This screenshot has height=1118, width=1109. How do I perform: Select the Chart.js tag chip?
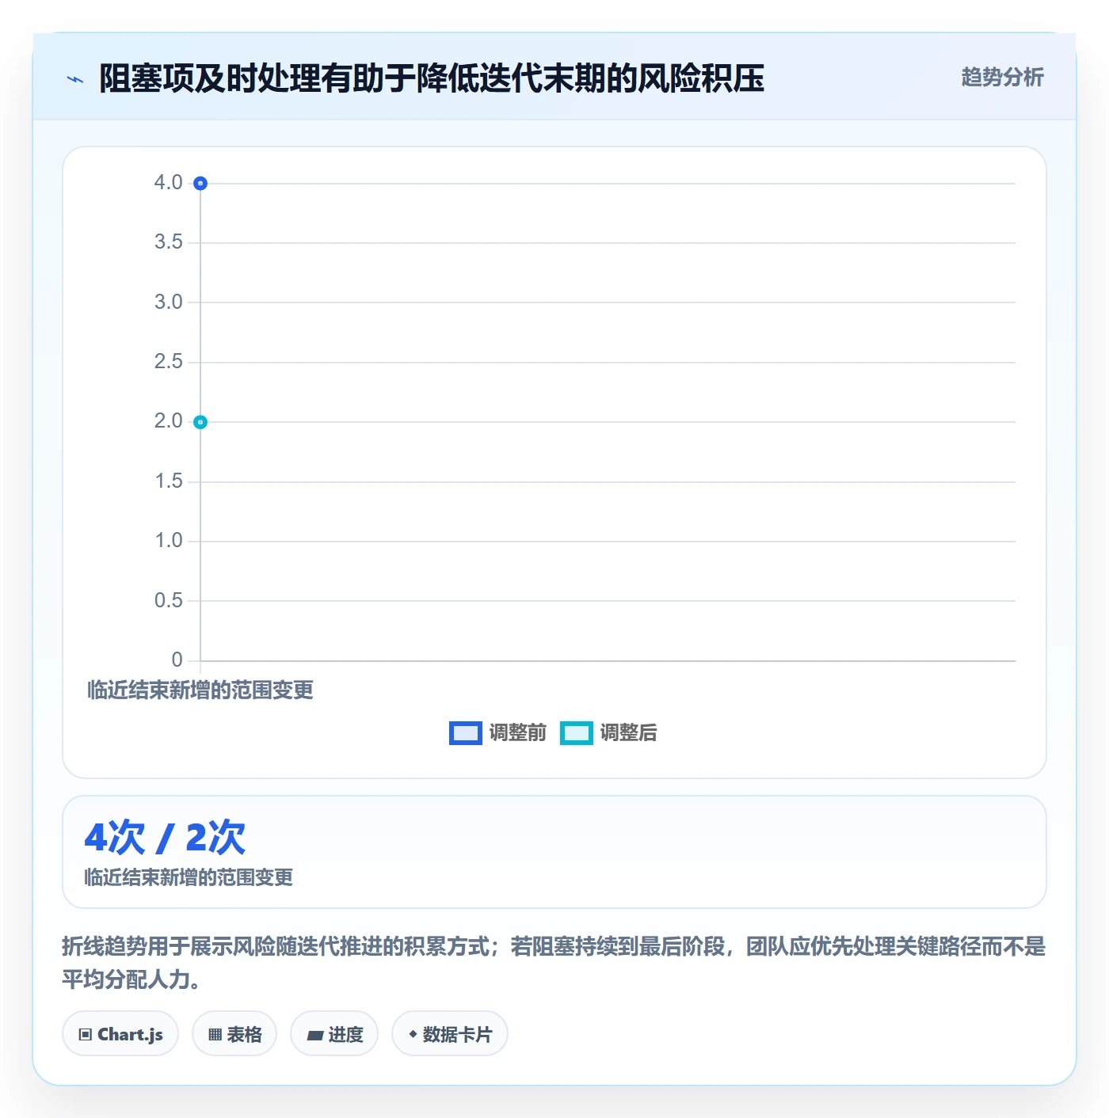pos(120,1033)
